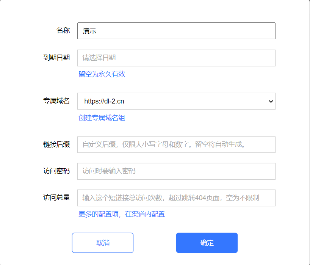Select the 专属域名 label text
310x265 pixels.
tap(56, 101)
